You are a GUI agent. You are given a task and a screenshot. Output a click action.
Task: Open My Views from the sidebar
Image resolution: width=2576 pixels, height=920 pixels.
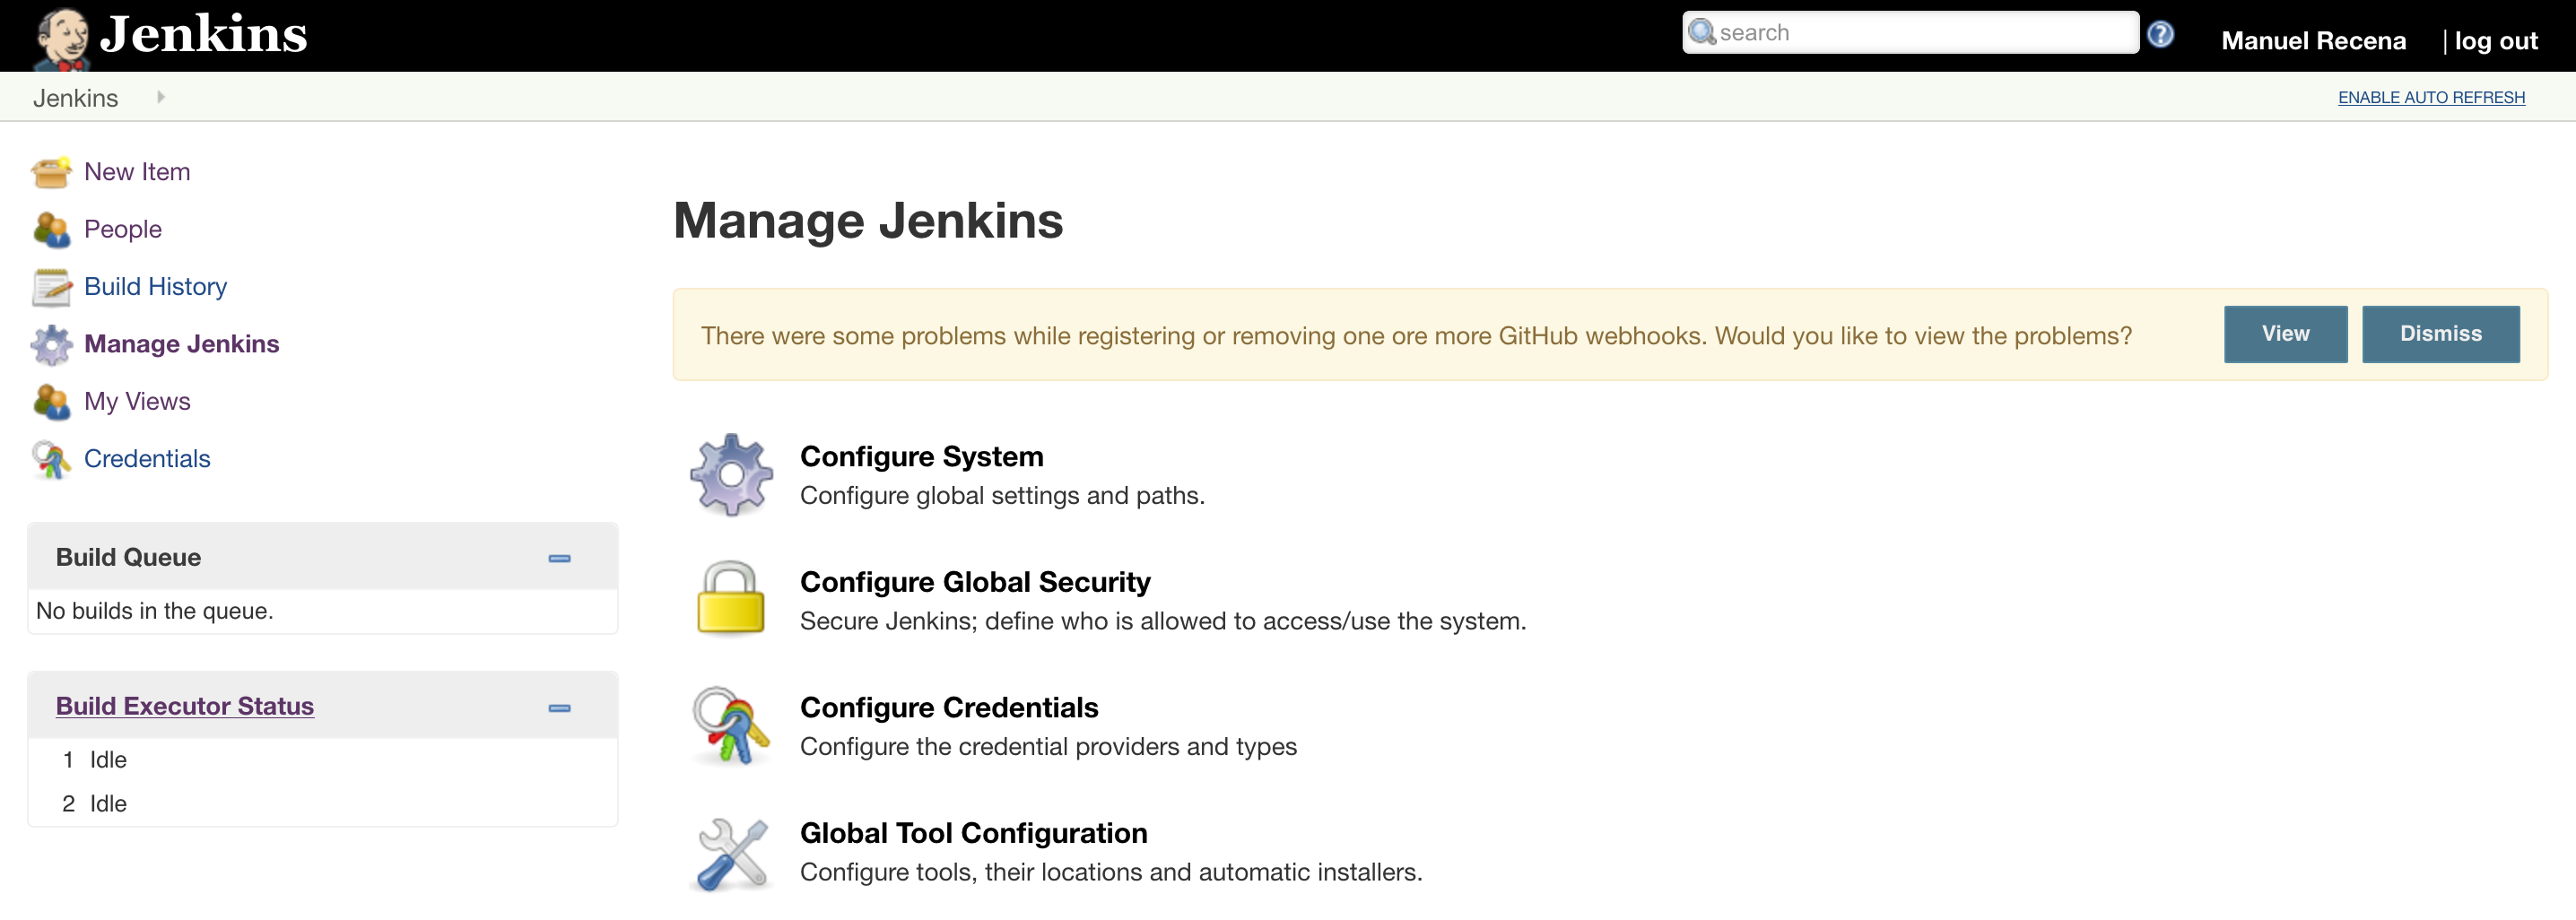(x=137, y=401)
